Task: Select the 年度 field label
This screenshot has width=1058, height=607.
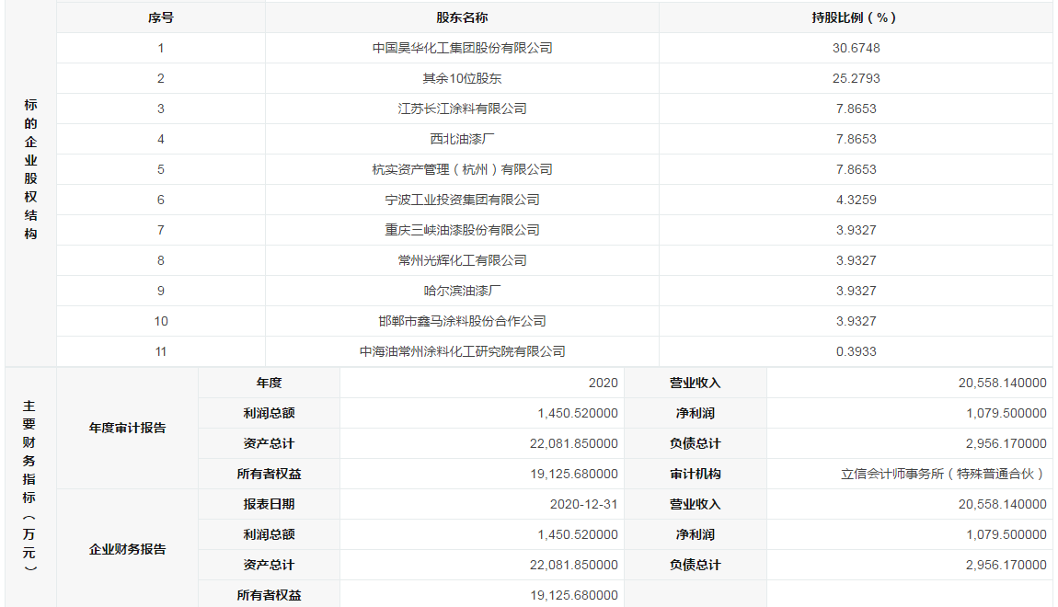Action: pyautogui.click(x=269, y=383)
